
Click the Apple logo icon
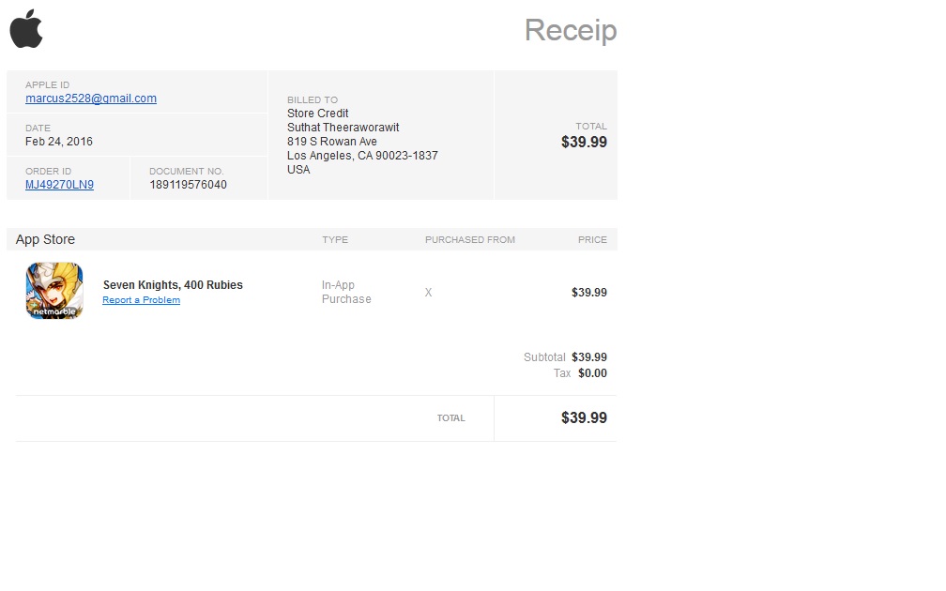(26, 28)
